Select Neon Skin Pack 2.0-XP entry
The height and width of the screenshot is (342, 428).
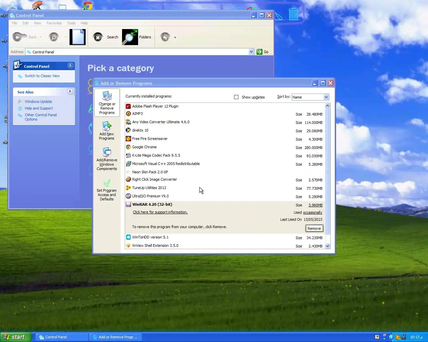pos(224,172)
